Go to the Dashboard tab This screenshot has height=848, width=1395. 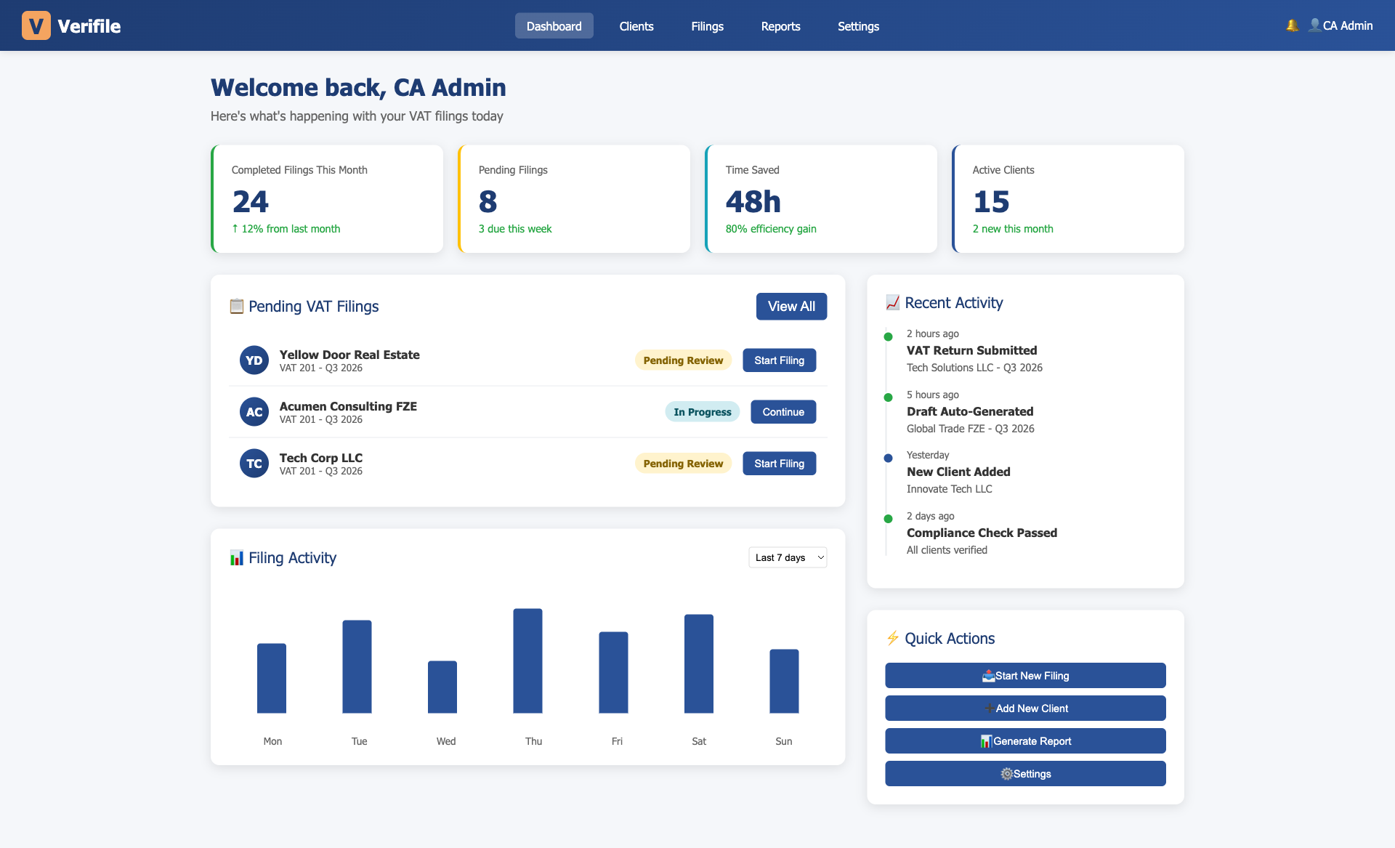pyautogui.click(x=554, y=26)
